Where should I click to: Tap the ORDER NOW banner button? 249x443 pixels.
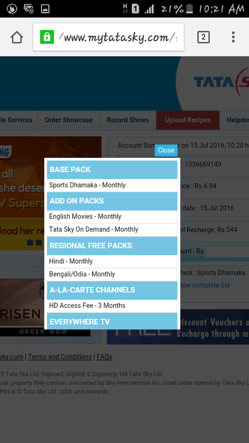click(x=44, y=332)
